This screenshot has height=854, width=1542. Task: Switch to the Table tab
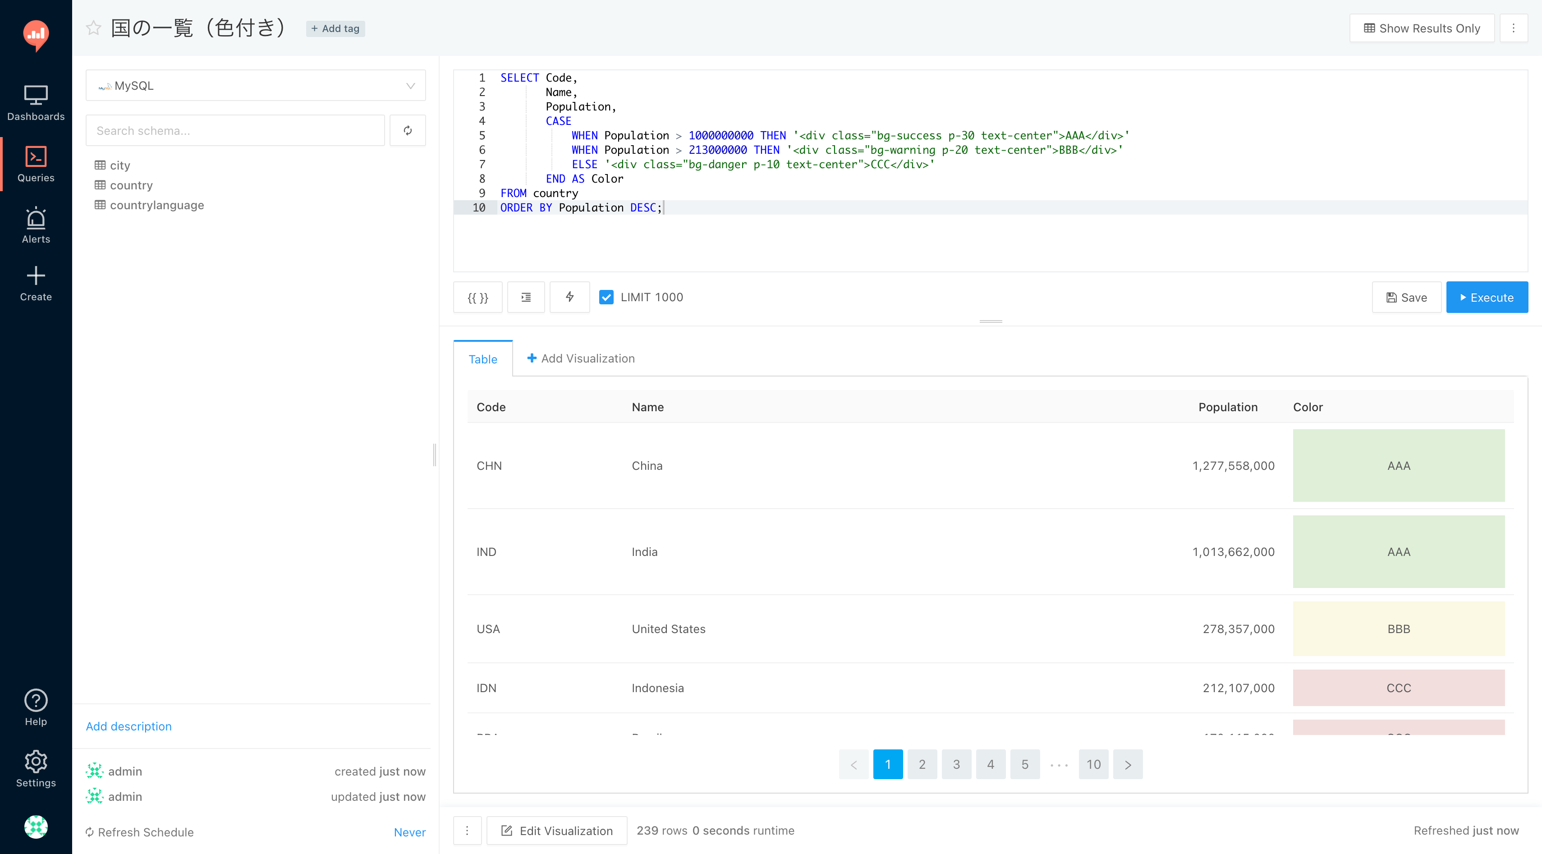point(482,359)
